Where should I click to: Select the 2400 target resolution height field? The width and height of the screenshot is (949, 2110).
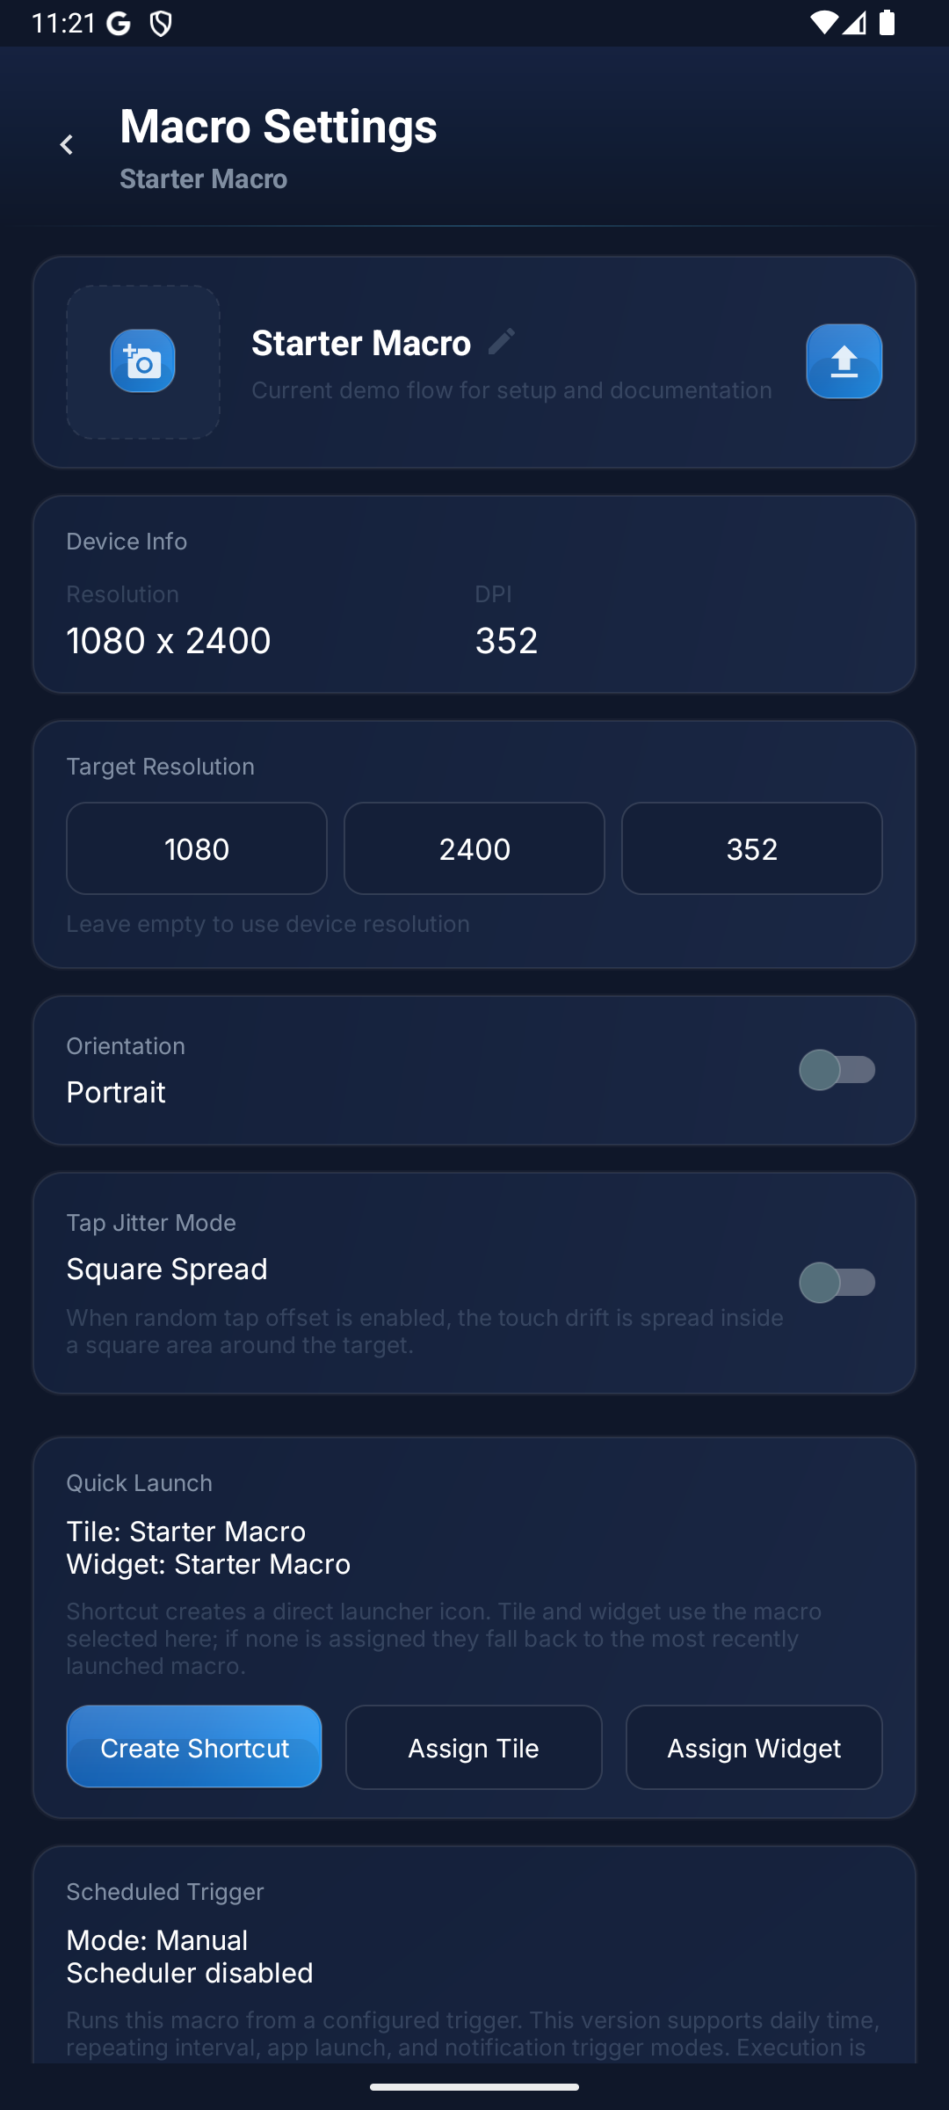click(x=474, y=848)
